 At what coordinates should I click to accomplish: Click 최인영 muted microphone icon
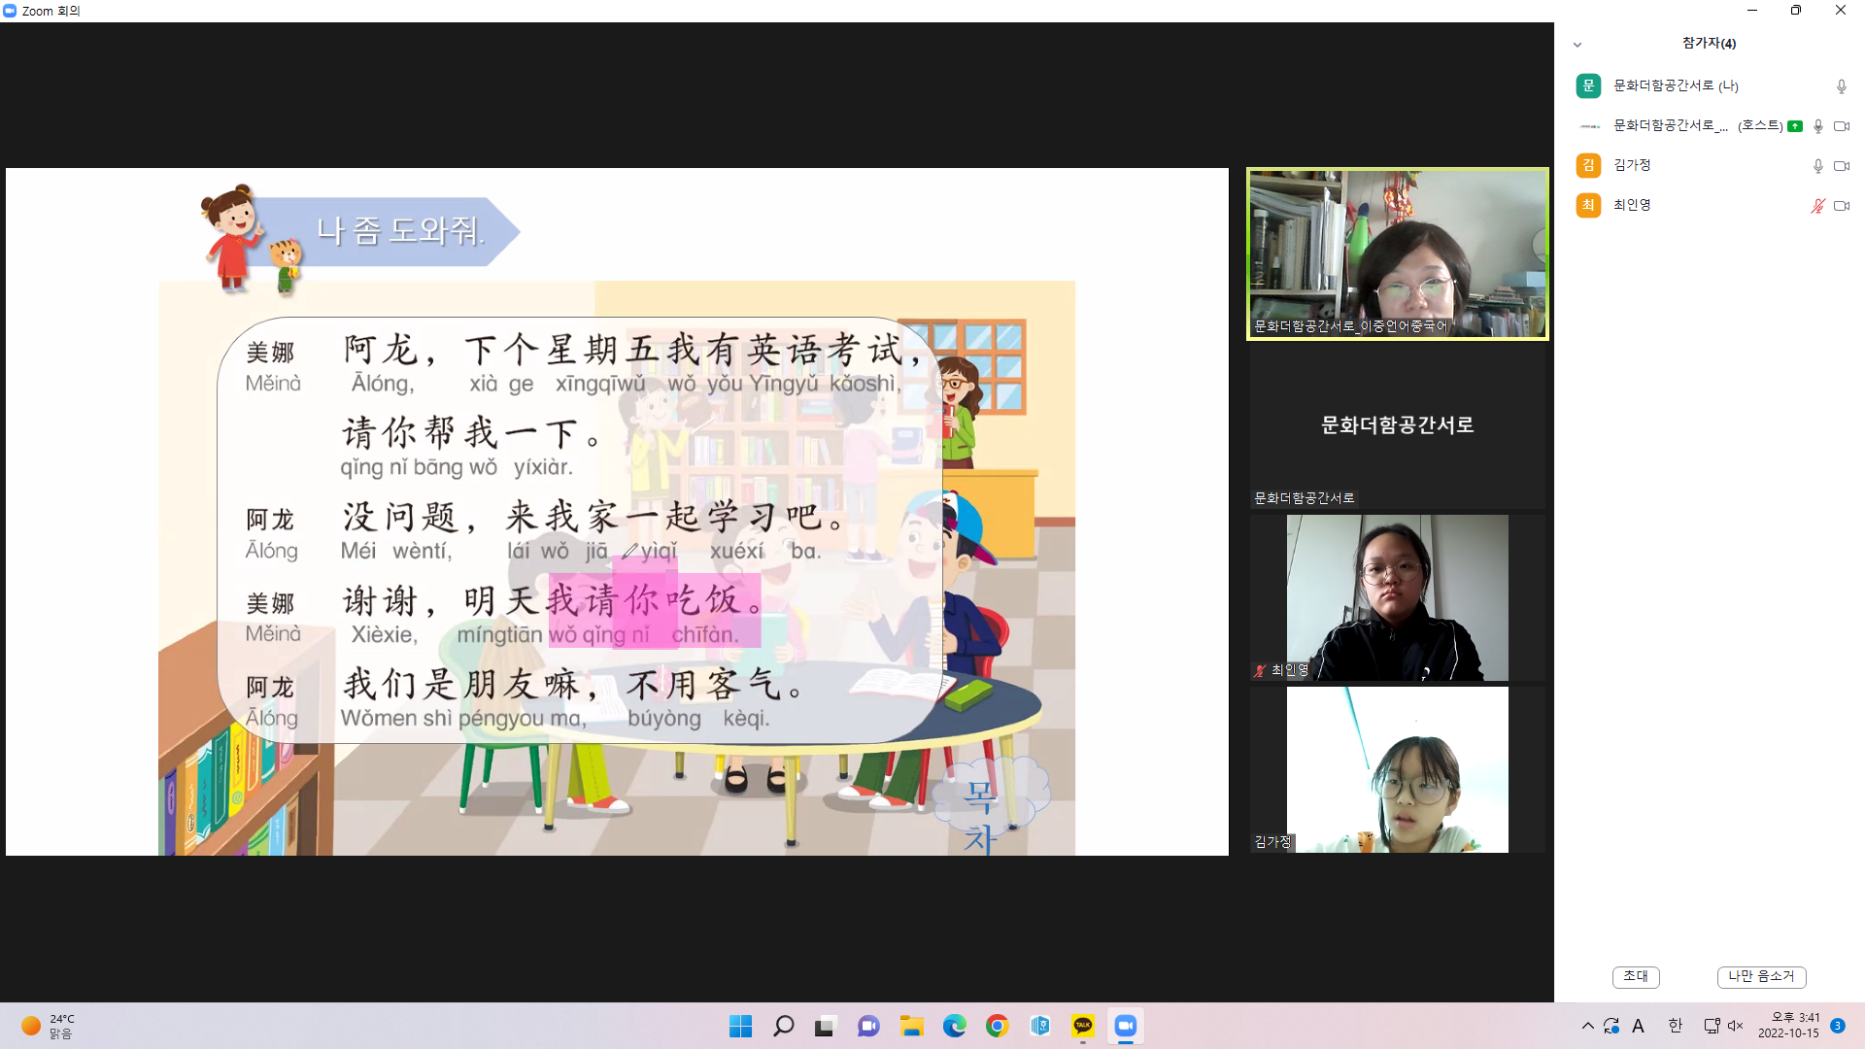[1818, 206]
